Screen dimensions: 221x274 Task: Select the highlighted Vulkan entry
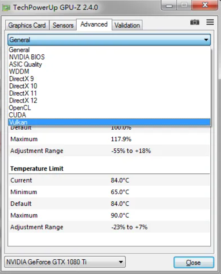[109, 122]
